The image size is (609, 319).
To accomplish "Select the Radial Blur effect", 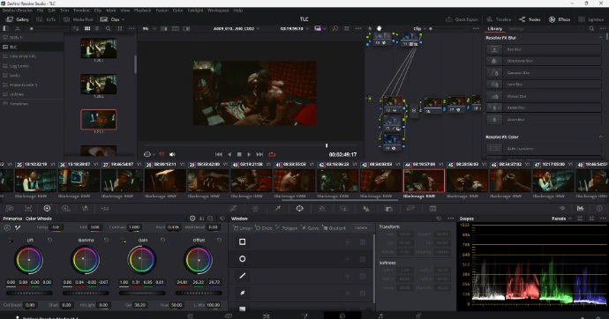I will click(x=544, y=108).
